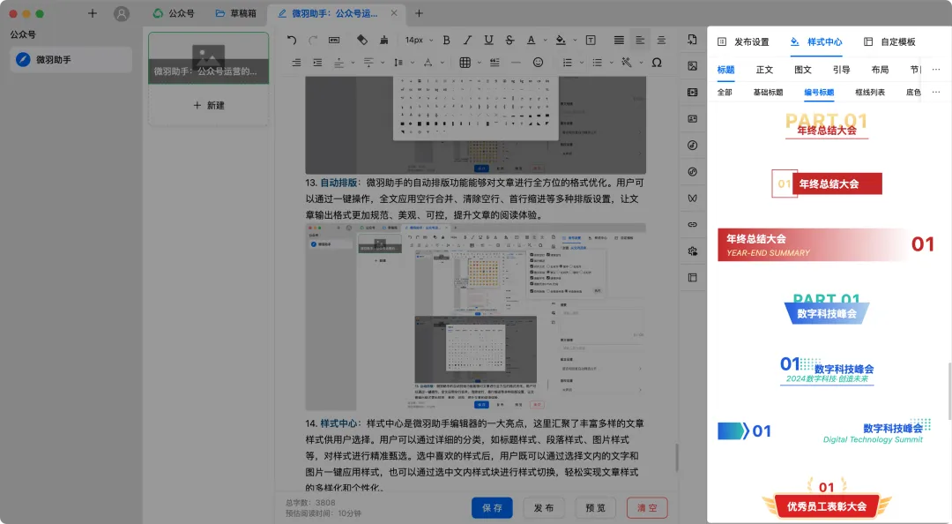Open font color dropdown arrow
The width and height of the screenshot is (952, 524).
pyautogui.click(x=545, y=40)
